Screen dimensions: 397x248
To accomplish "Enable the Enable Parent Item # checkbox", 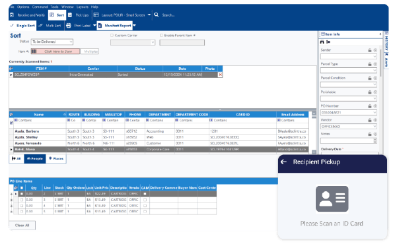I will point(161,36).
